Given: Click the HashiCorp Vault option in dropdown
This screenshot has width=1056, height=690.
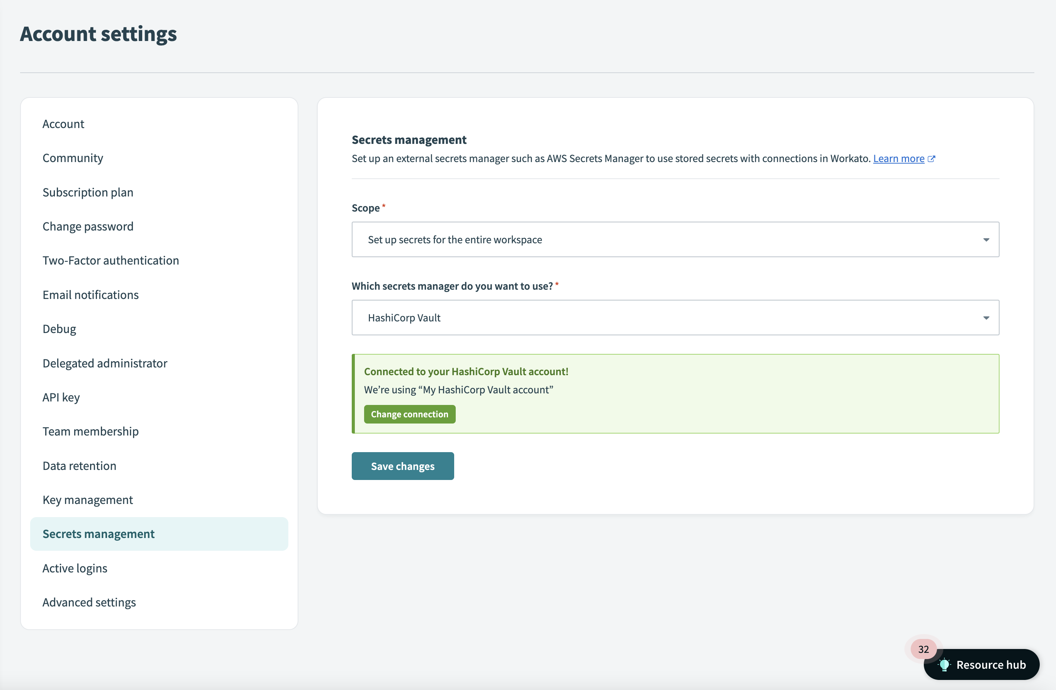Looking at the screenshot, I should click(x=675, y=317).
